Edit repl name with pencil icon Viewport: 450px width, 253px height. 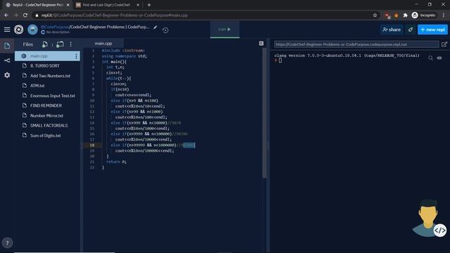155,27
